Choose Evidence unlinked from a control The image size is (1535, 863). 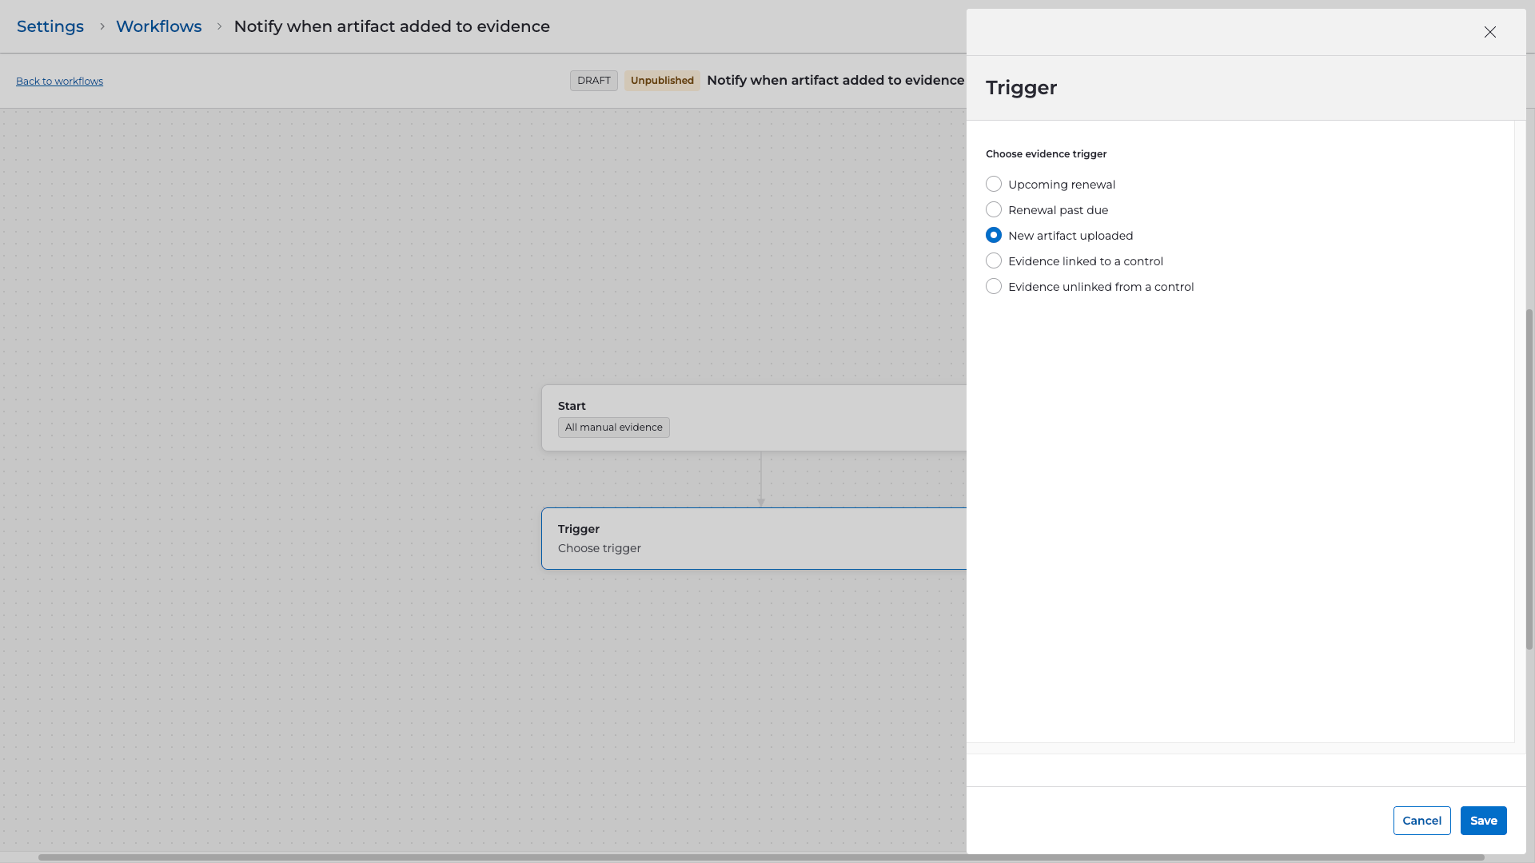(x=994, y=287)
